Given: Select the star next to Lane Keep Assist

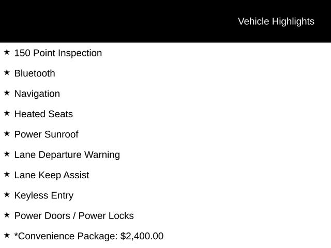Looking at the screenshot, I should pyautogui.click(x=7, y=174).
